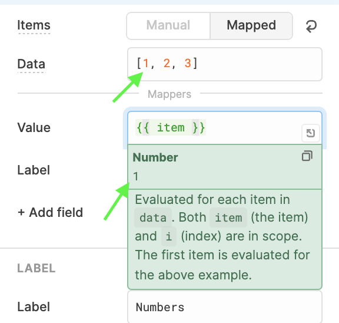Copy the Number result with copy icon

[x=307, y=156]
